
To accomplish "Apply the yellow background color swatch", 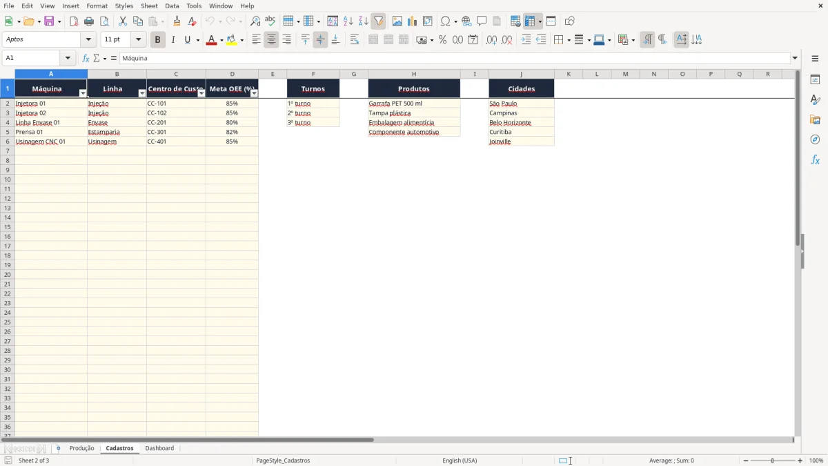I will click(x=232, y=40).
